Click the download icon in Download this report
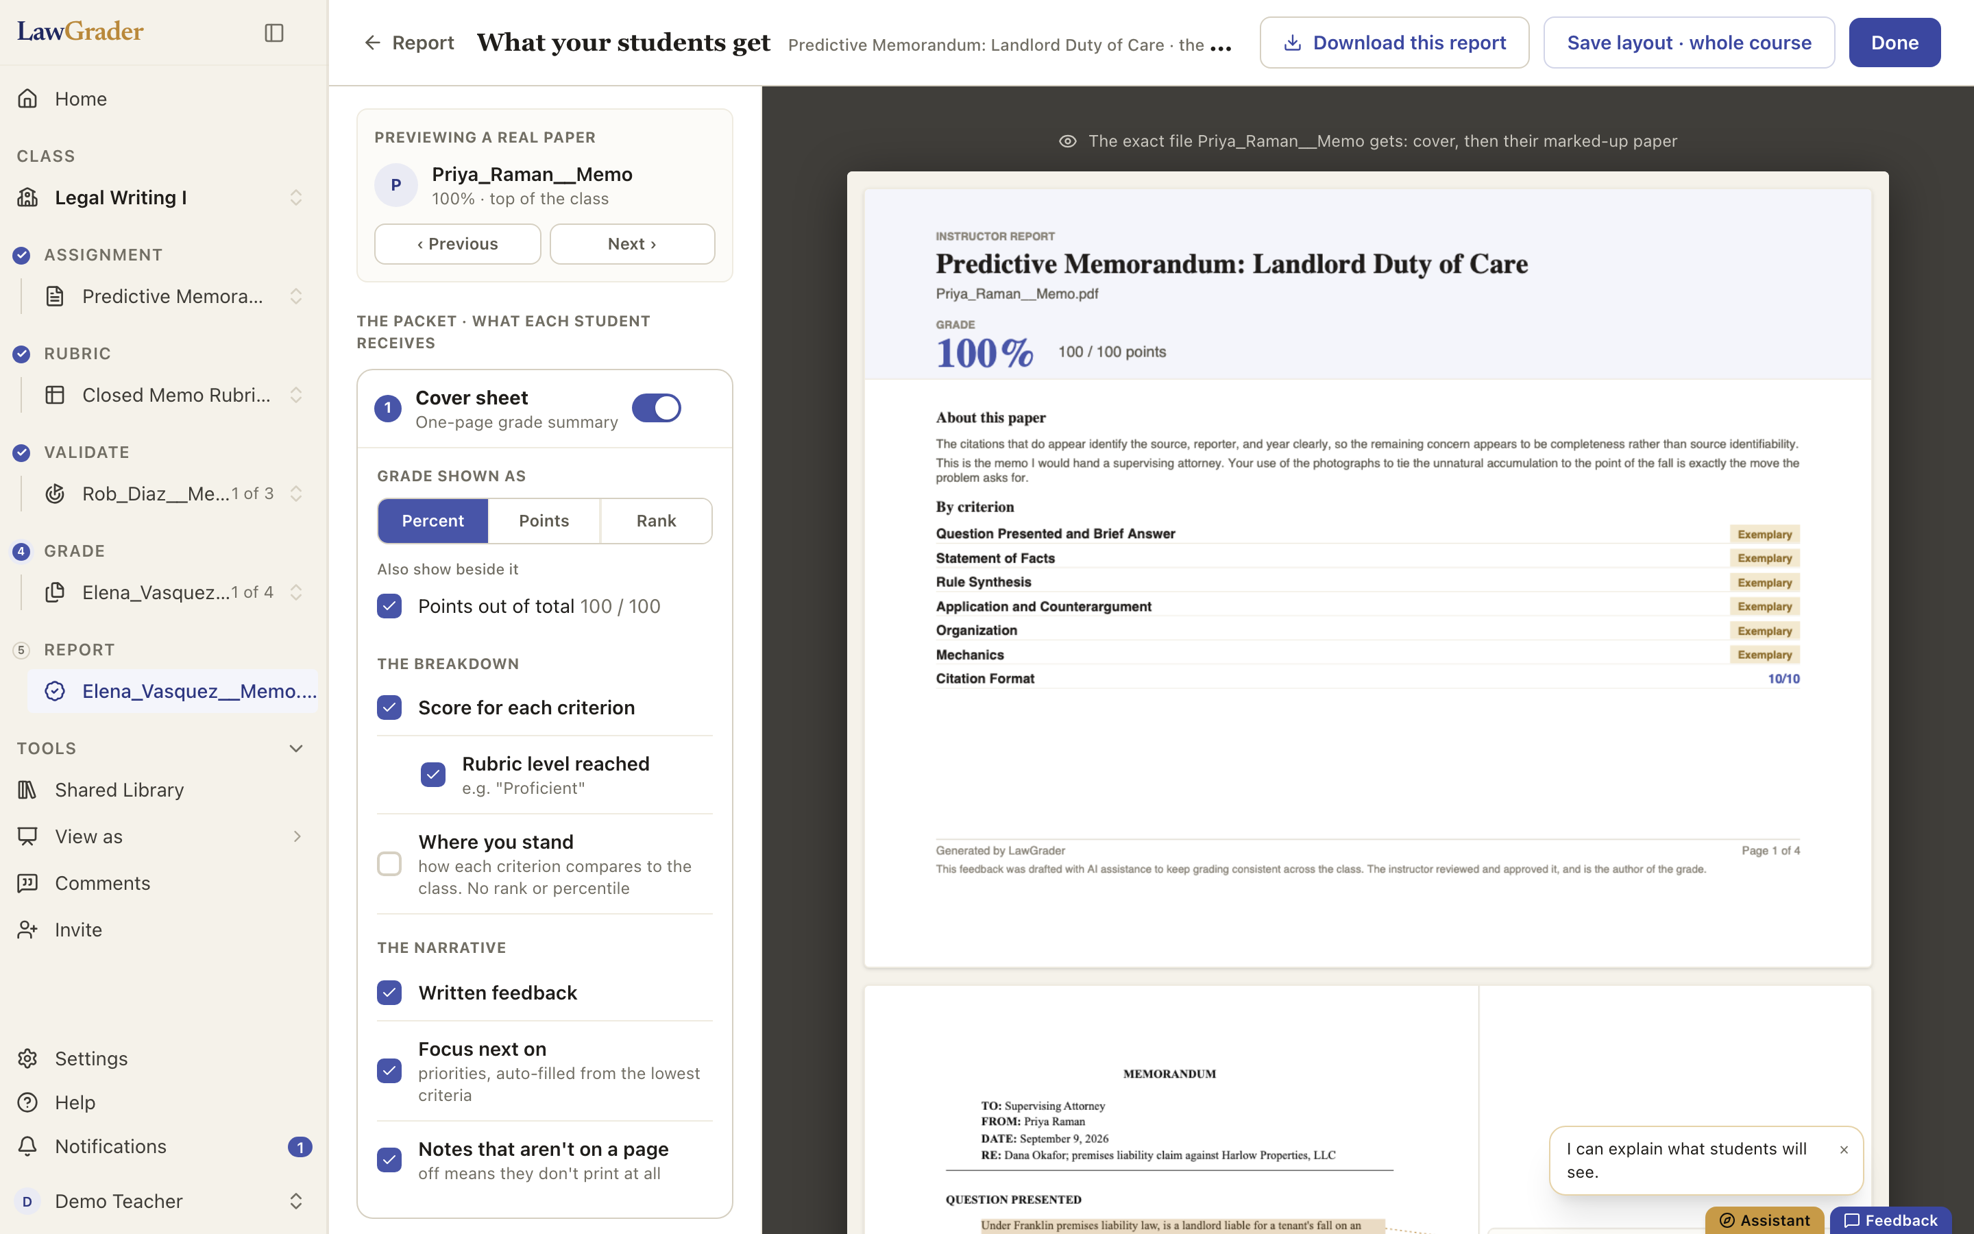 [x=1292, y=43]
